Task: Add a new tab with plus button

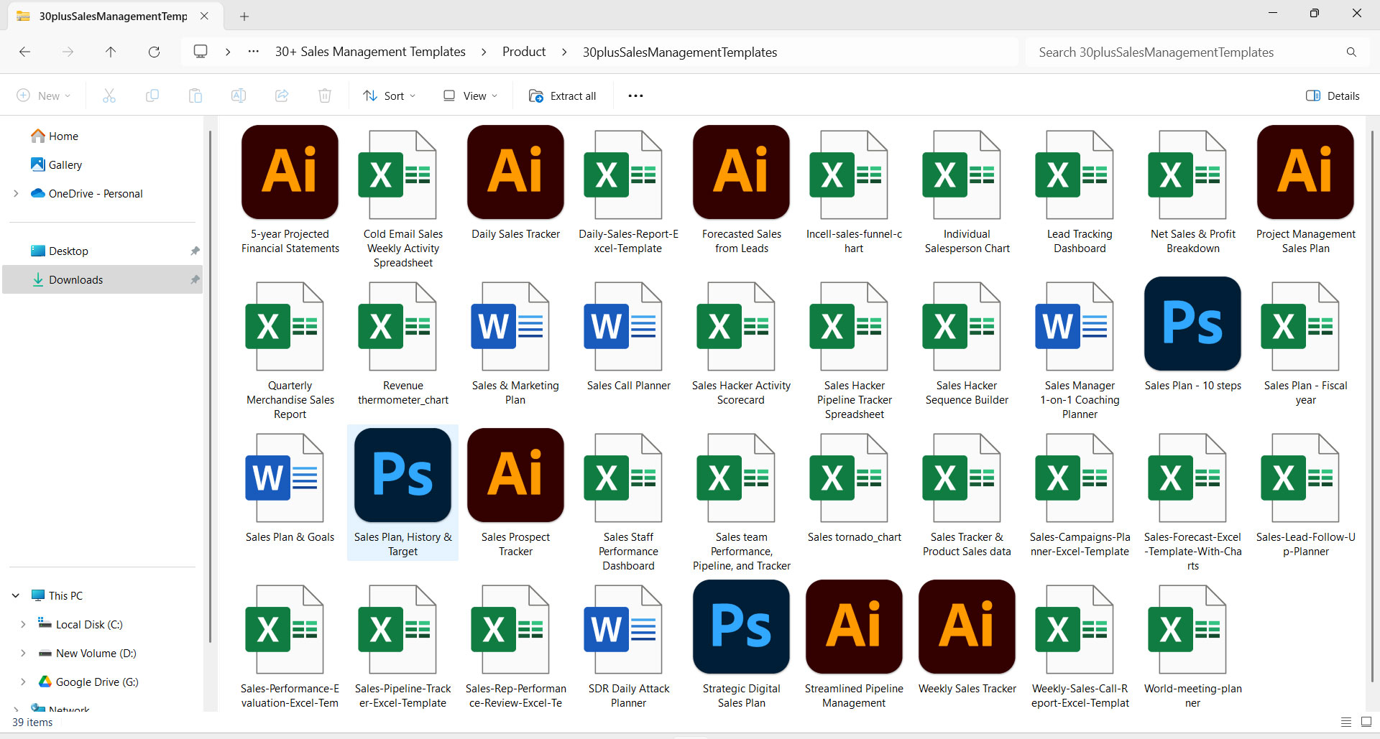Action: (244, 16)
